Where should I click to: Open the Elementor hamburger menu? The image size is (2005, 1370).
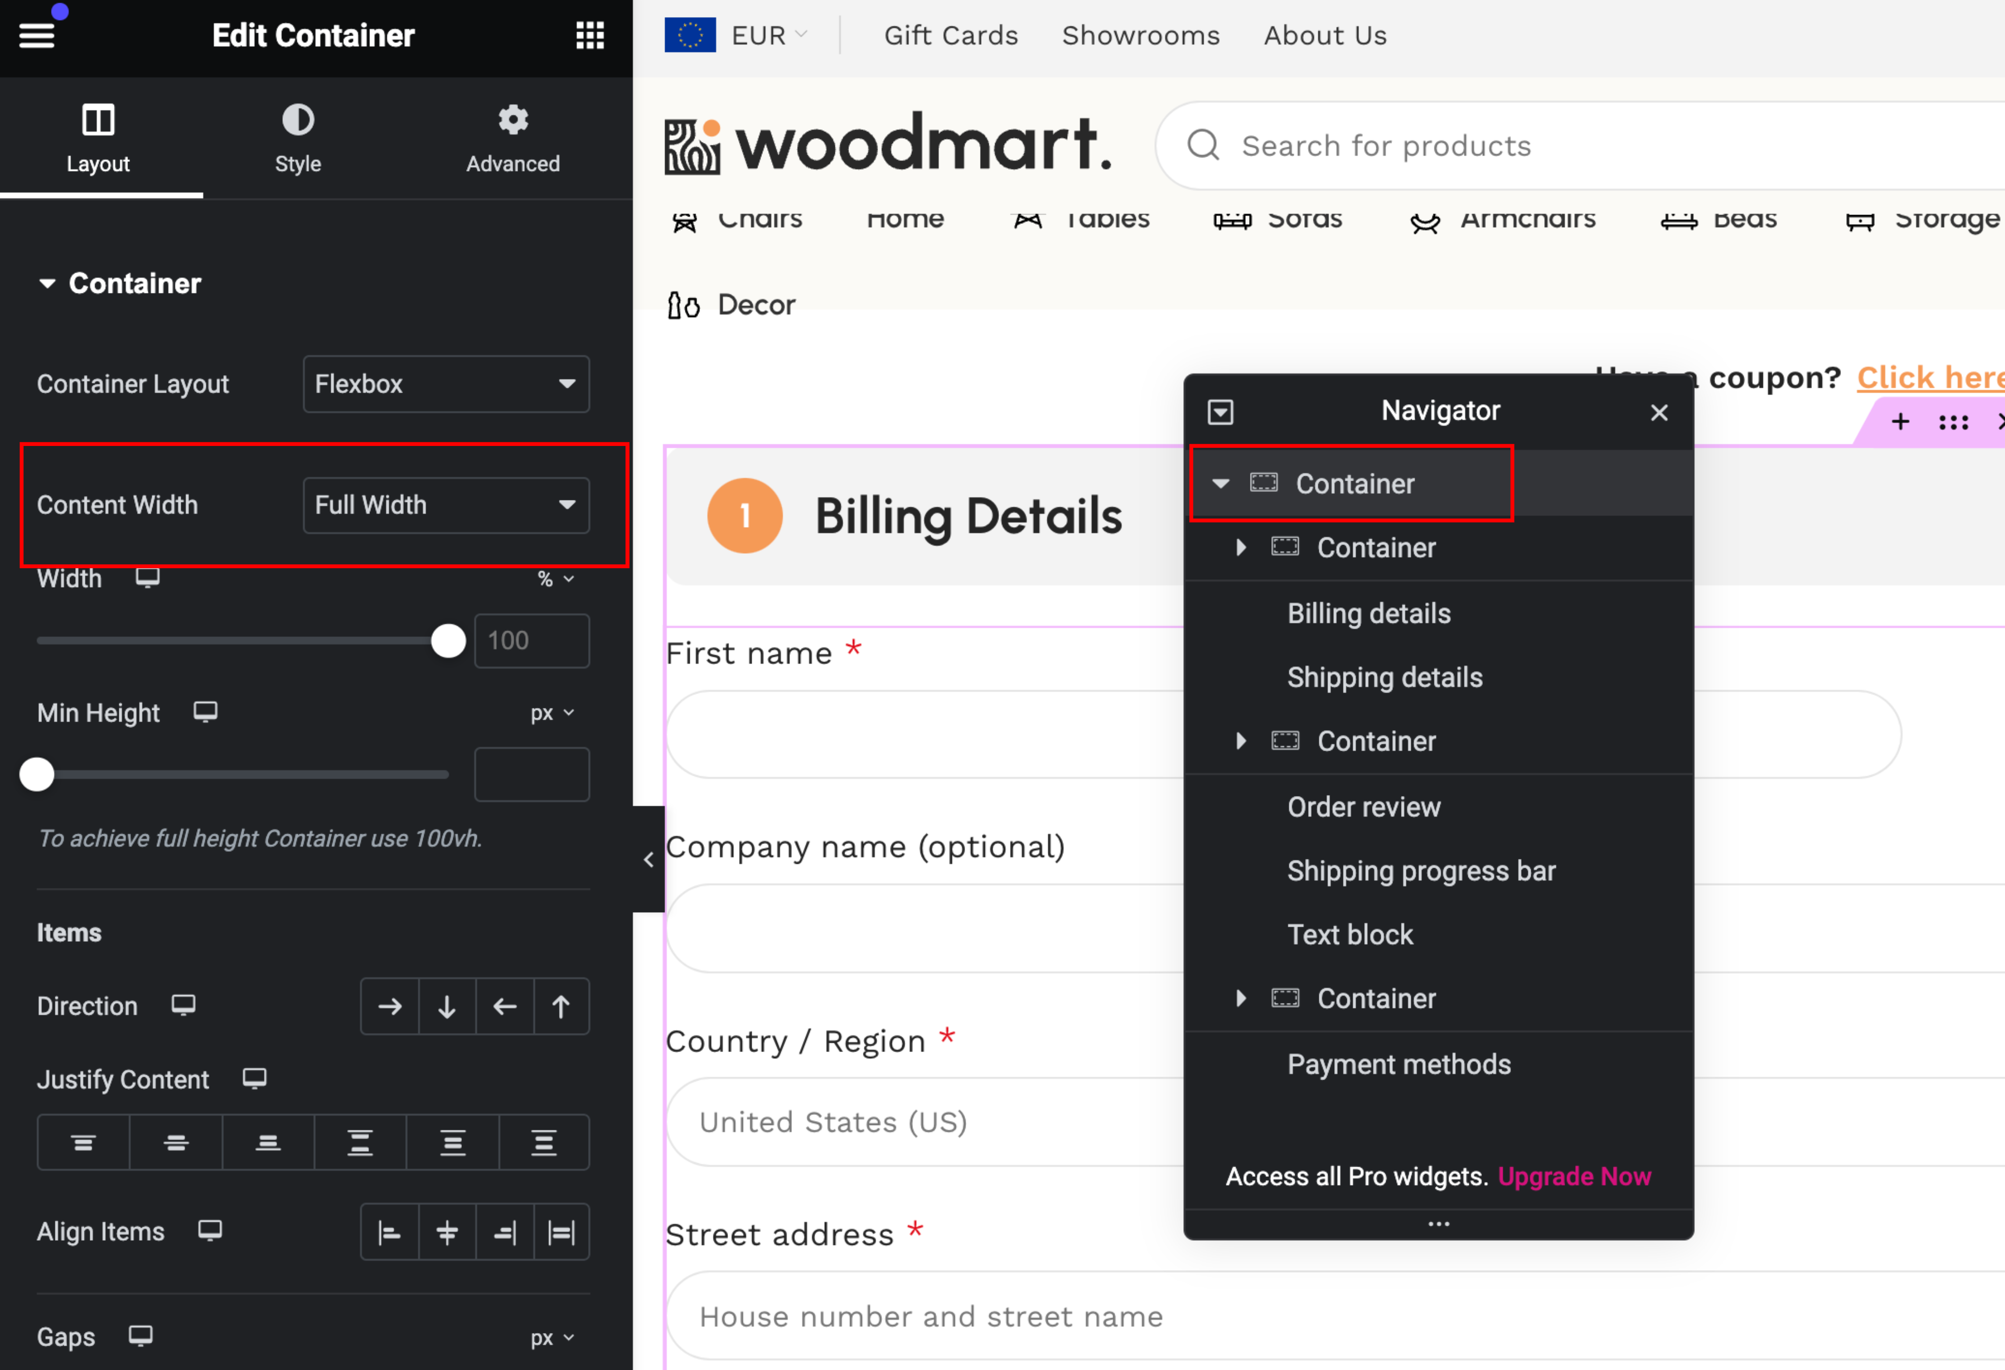[36, 34]
